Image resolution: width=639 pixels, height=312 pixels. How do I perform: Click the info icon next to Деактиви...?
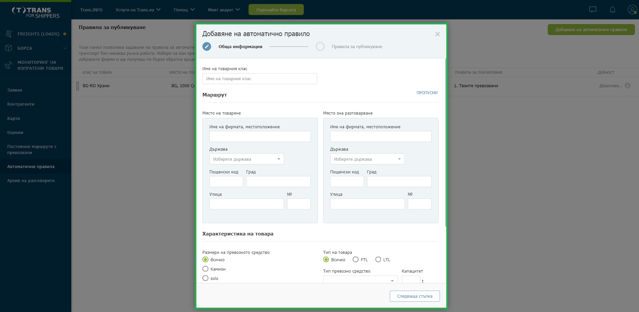[628, 86]
